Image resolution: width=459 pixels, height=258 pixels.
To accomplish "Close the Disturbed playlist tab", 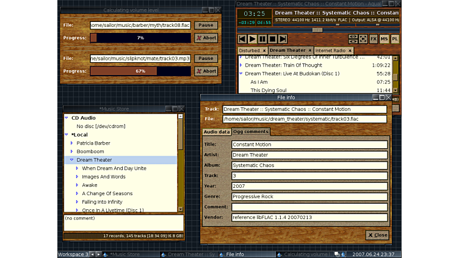I will pos(264,51).
